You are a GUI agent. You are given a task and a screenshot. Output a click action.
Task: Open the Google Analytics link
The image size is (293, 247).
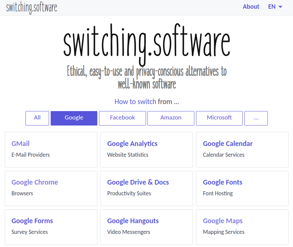(132, 144)
